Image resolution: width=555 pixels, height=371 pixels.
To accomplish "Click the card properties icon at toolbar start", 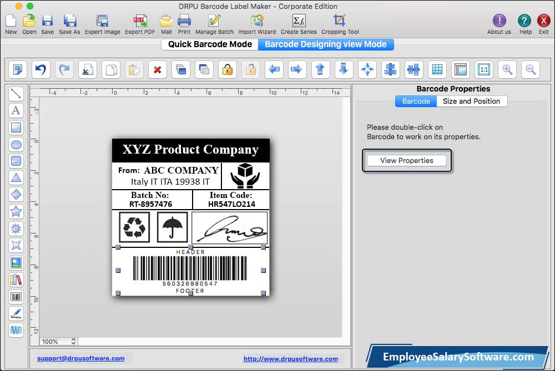I will point(17,69).
